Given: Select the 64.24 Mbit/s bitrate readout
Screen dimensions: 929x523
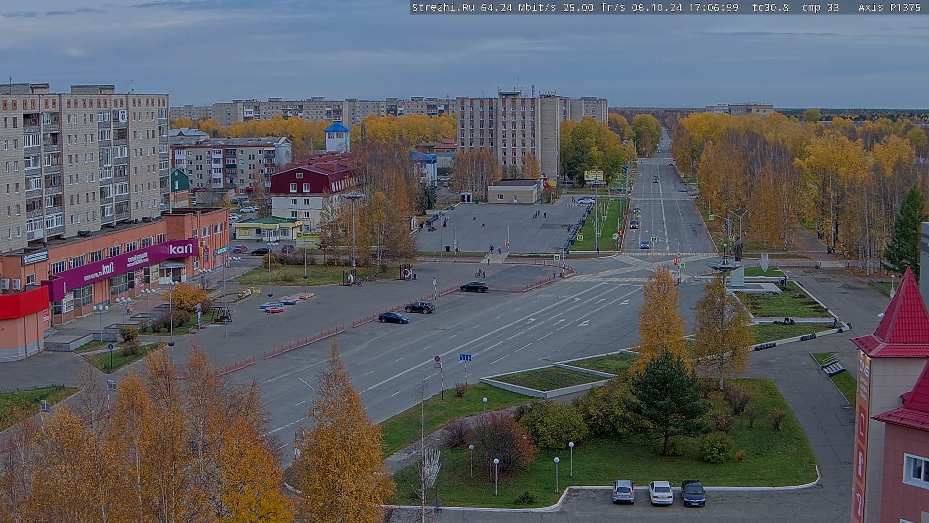Looking at the screenshot, I should pyautogui.click(x=518, y=7).
